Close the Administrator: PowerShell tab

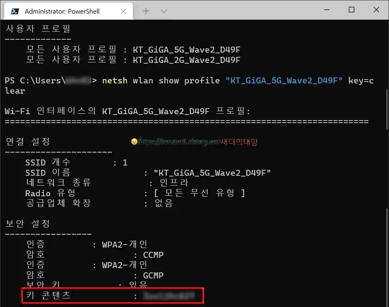[123, 12]
